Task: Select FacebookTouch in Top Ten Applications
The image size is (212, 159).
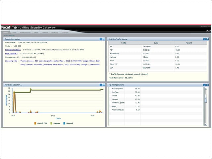Action: 118,110
